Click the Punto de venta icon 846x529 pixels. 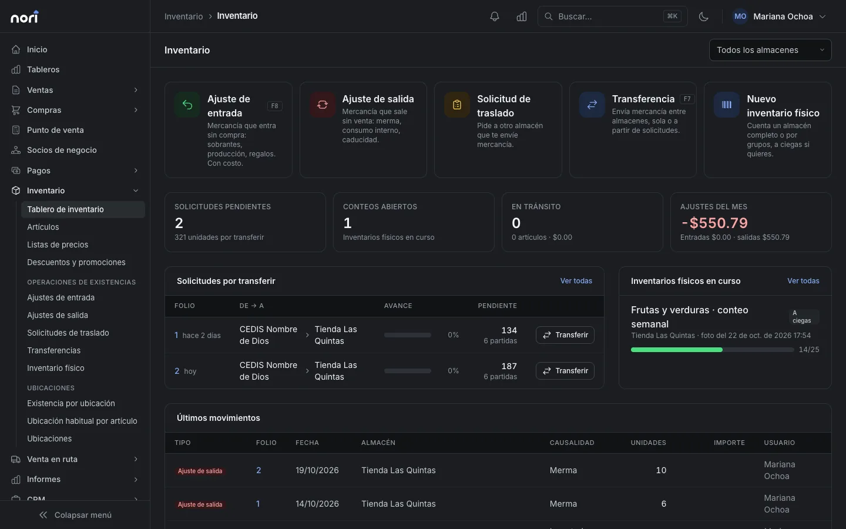coord(16,130)
